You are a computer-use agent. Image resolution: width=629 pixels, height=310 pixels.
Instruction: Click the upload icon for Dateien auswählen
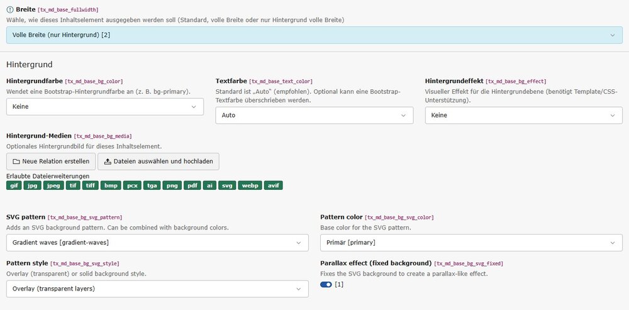tap(108, 162)
